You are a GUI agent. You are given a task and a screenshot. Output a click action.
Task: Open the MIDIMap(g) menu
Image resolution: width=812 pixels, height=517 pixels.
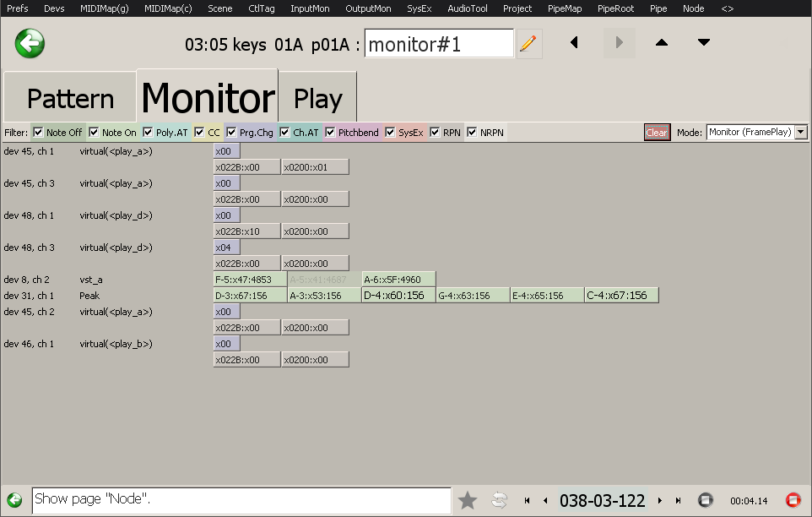(106, 8)
